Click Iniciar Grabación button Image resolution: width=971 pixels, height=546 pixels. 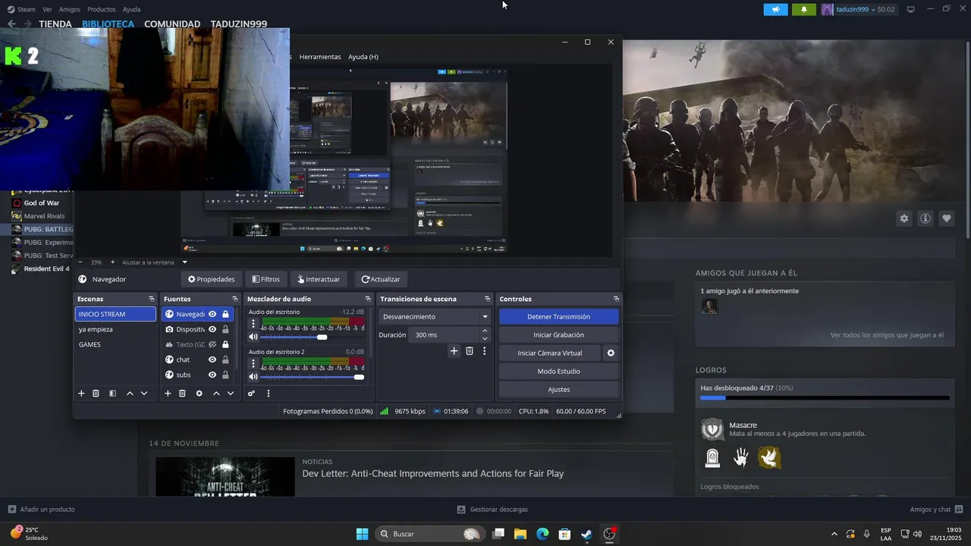click(558, 335)
